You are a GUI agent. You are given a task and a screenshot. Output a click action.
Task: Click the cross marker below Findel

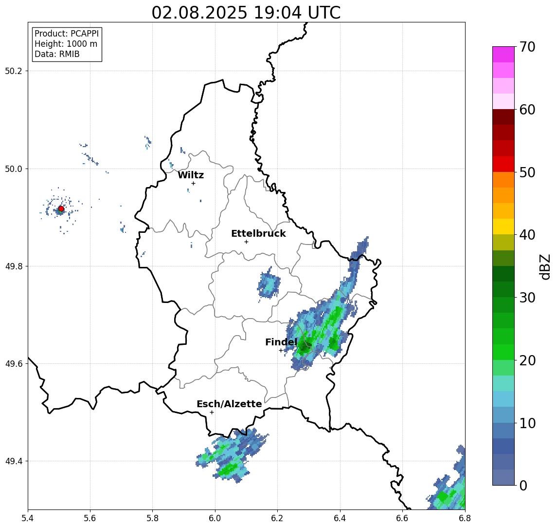click(x=281, y=351)
